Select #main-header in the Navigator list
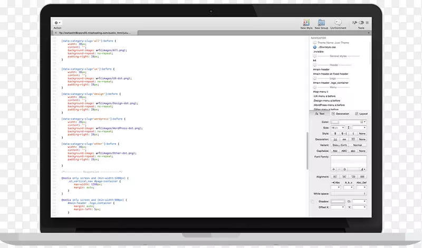The image size is (422, 248). point(321,70)
